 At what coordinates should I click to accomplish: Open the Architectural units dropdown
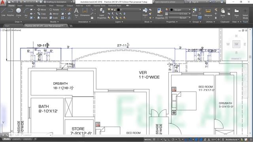coord(232,139)
